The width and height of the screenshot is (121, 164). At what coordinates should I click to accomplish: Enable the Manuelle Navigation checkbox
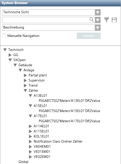4,36
